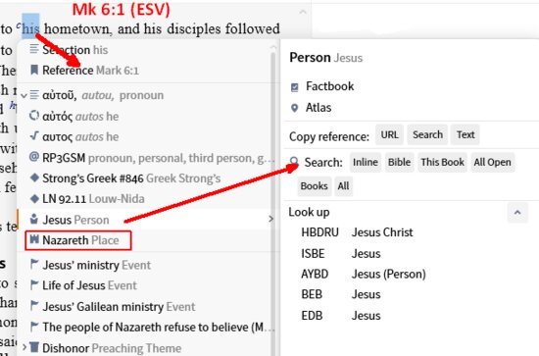Click the Books search button
539x356 pixels.
[x=315, y=186]
